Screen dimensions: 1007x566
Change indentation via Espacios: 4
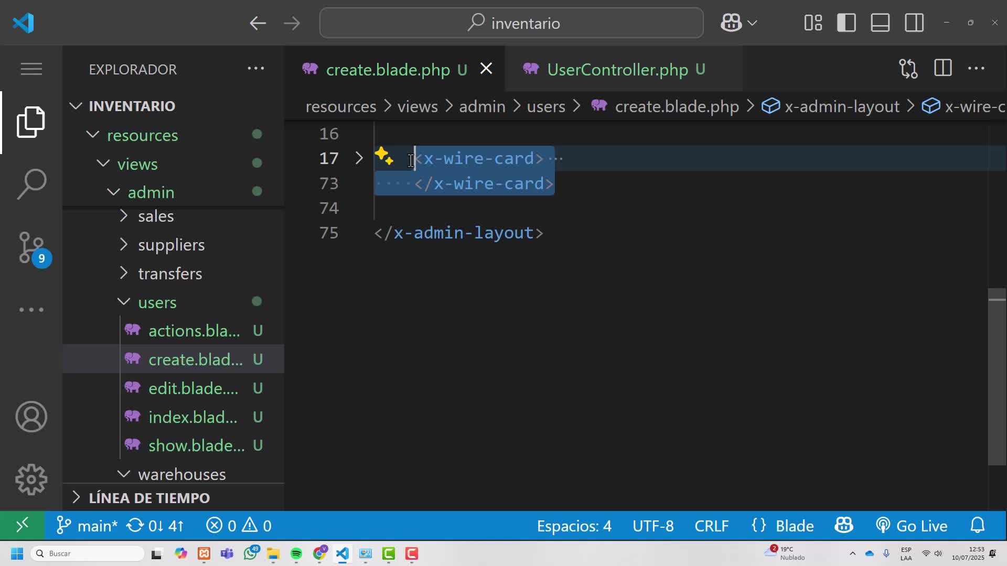(x=574, y=525)
